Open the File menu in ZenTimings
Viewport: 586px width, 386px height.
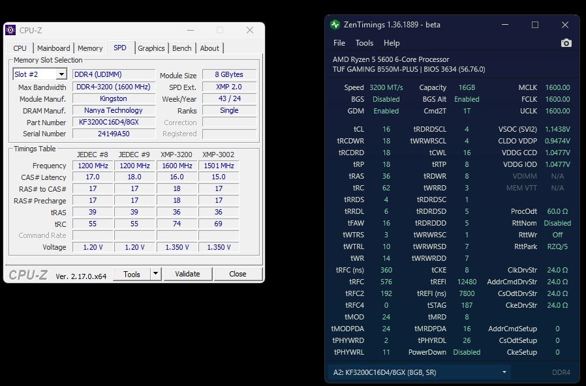[x=339, y=43]
